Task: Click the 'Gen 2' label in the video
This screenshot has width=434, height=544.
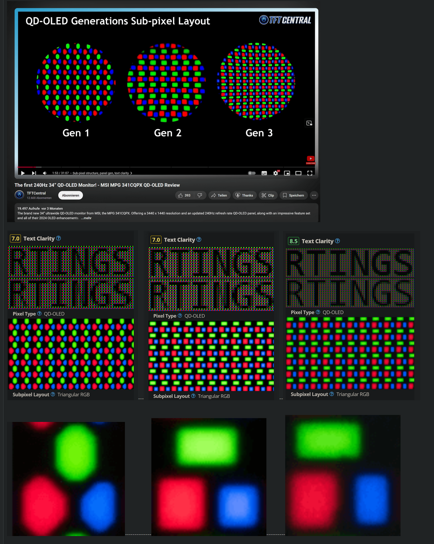Action: [x=168, y=133]
